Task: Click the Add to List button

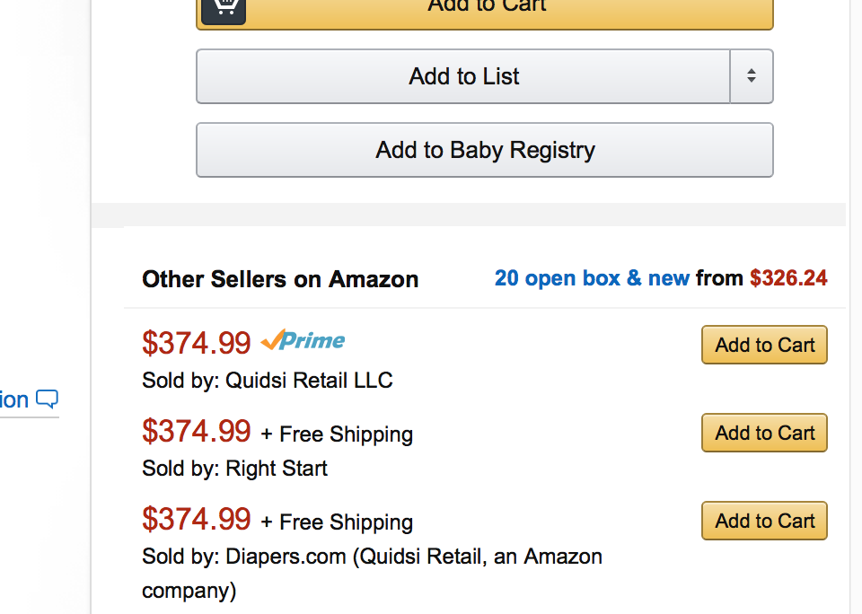Action: pyautogui.click(x=463, y=76)
